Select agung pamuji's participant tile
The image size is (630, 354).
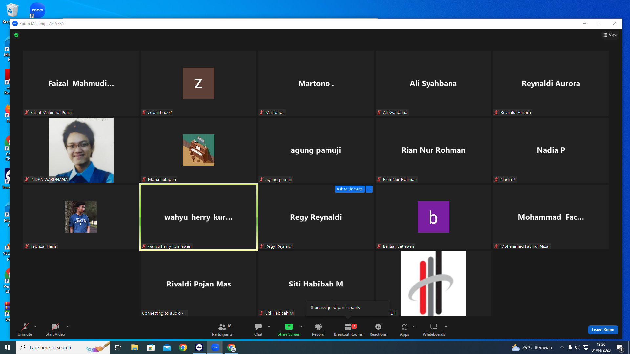[x=316, y=150]
